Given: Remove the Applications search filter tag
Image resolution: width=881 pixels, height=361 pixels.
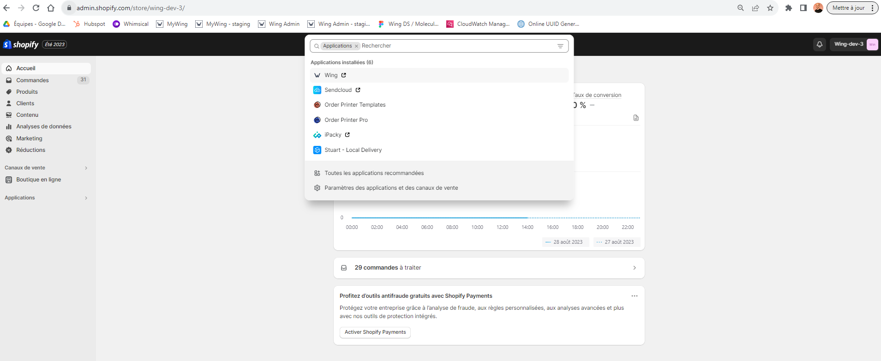Looking at the screenshot, I should point(356,46).
